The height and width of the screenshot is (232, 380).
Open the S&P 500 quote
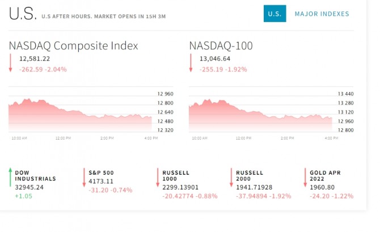click(101, 172)
